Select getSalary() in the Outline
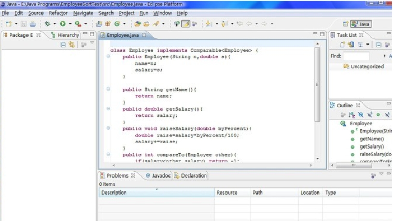This screenshot has height=221, width=395. click(372, 146)
